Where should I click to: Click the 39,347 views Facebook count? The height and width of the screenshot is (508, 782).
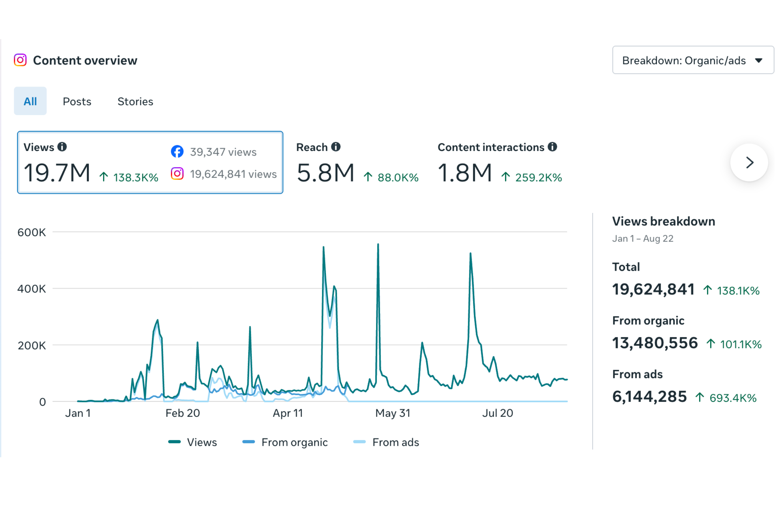click(223, 152)
